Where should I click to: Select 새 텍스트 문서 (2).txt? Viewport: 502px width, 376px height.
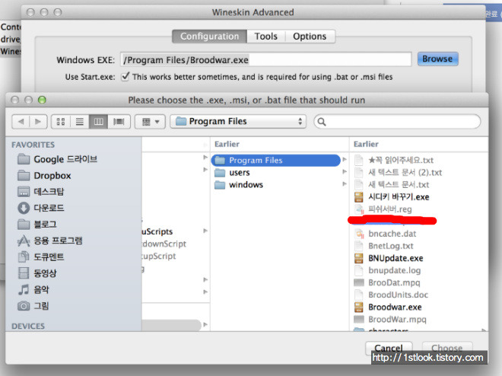point(399,172)
